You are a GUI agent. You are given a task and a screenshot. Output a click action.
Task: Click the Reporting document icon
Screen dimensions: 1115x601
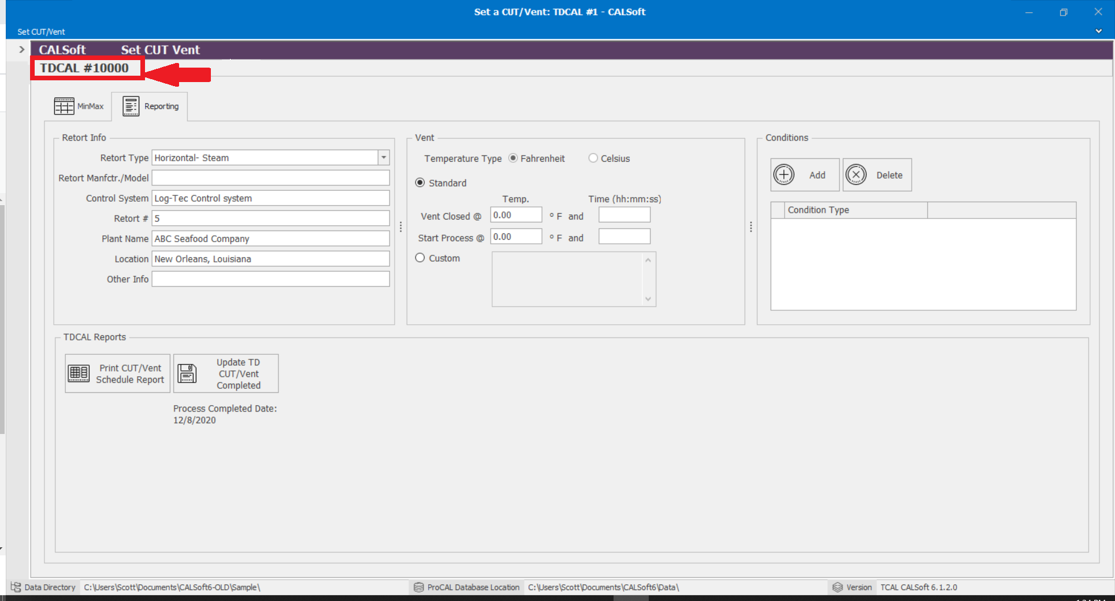[x=131, y=106]
